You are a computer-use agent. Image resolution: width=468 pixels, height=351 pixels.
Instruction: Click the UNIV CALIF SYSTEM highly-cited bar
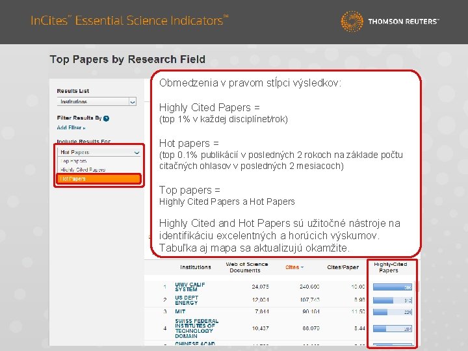393,287
